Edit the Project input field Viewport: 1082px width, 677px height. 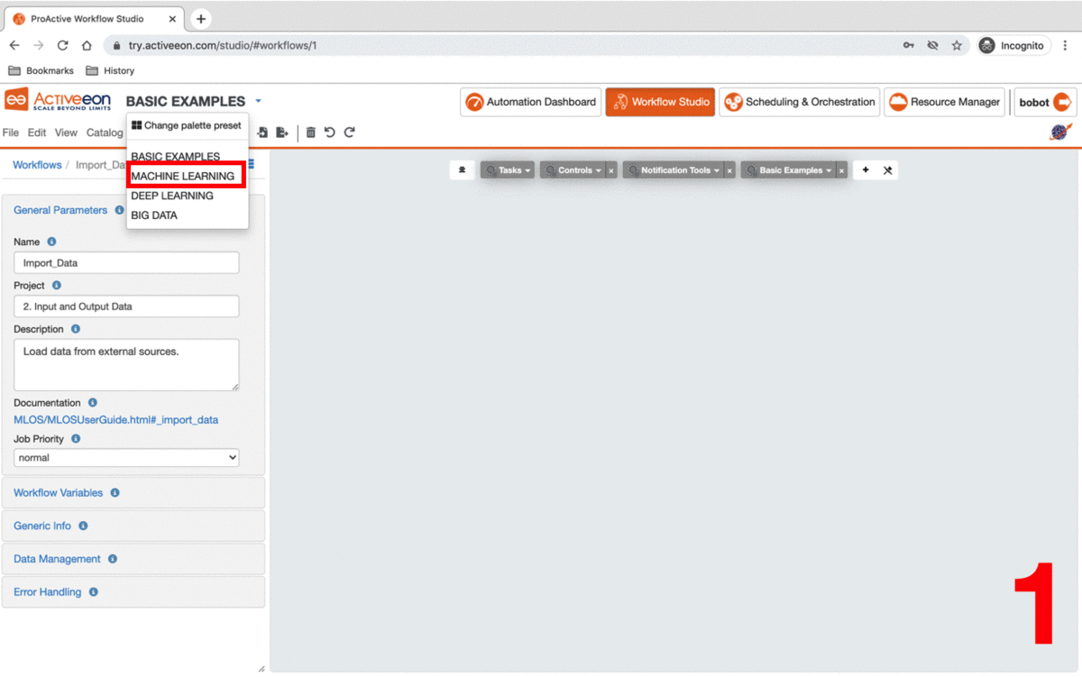coord(126,306)
